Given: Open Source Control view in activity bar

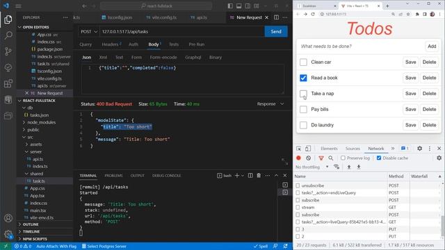Looking at the screenshot, I should [x=8, y=51].
